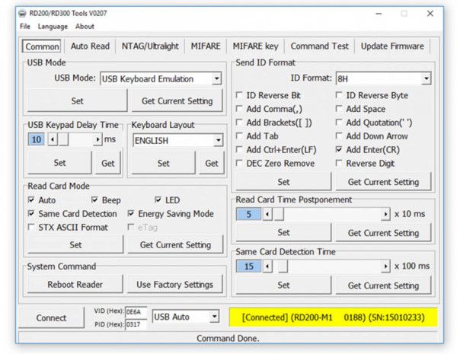457x354 pixels.
Task: Click Set under Same Card Detection Time
Action: pos(283,285)
